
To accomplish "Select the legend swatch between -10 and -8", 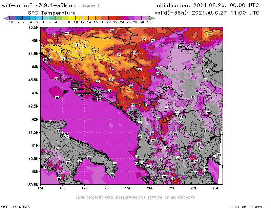I will coord(13,18).
